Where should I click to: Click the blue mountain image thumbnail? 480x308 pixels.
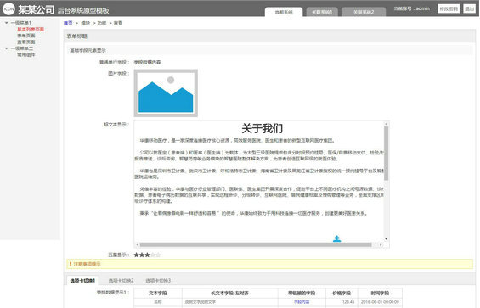coord(166,93)
